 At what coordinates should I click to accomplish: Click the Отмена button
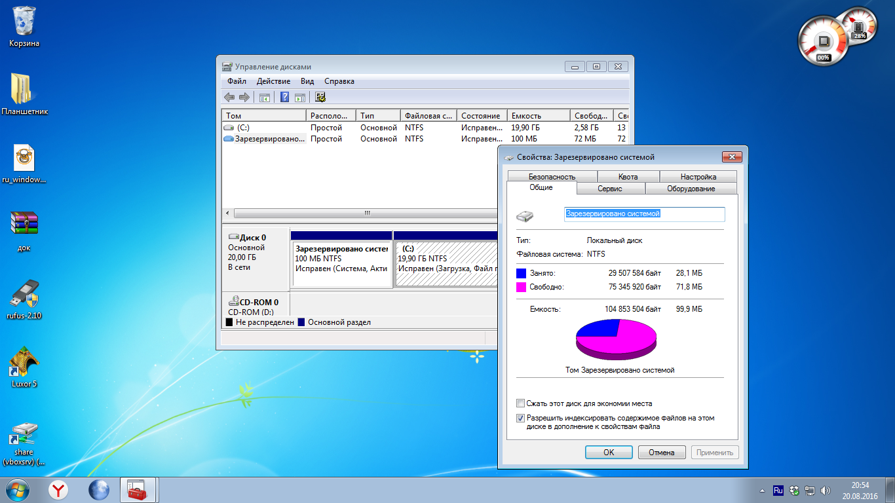click(x=661, y=453)
